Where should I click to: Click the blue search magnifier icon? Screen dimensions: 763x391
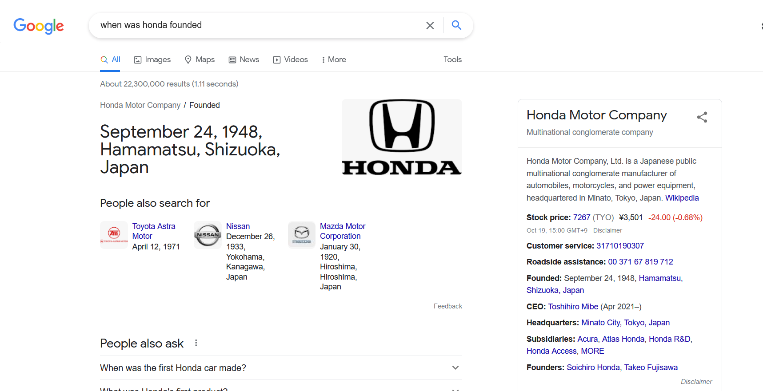(456, 25)
